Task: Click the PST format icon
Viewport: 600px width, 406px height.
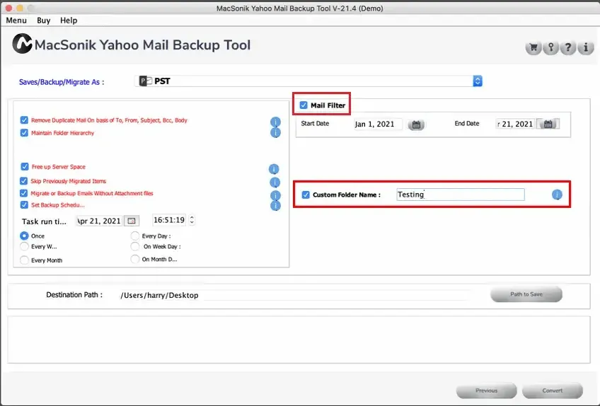Action: click(146, 81)
